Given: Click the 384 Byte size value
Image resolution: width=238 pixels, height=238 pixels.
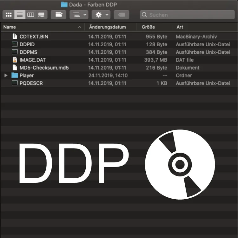Looking at the screenshot, I should pyautogui.click(x=157, y=52).
